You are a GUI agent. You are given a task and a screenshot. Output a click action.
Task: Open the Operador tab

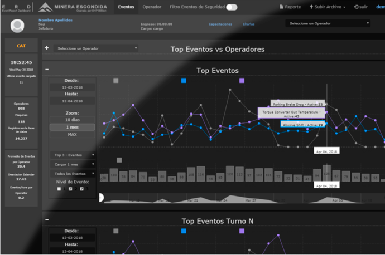point(152,7)
